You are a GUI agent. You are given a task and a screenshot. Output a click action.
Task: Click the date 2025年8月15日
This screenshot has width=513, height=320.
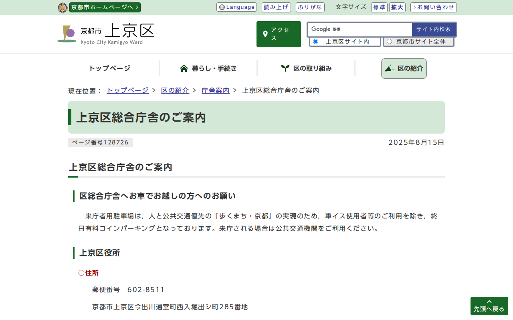click(416, 142)
